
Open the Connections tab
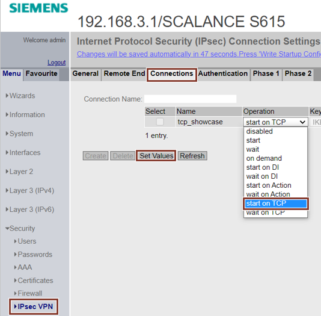coord(172,73)
